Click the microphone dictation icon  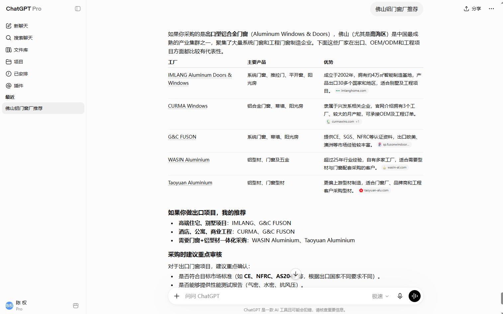400,296
